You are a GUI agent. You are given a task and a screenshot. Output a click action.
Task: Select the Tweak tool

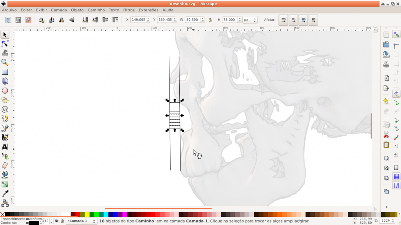pyautogui.click(x=5, y=53)
